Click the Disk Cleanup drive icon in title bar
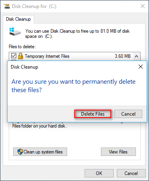The height and width of the screenshot is (181, 149). point(7,6)
